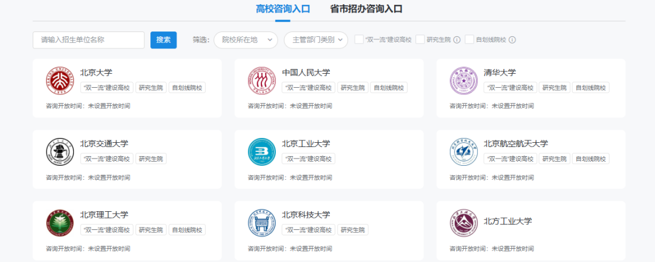Open the 北京工业大学 name link
This screenshot has height=262, width=655.
pyautogui.click(x=306, y=143)
